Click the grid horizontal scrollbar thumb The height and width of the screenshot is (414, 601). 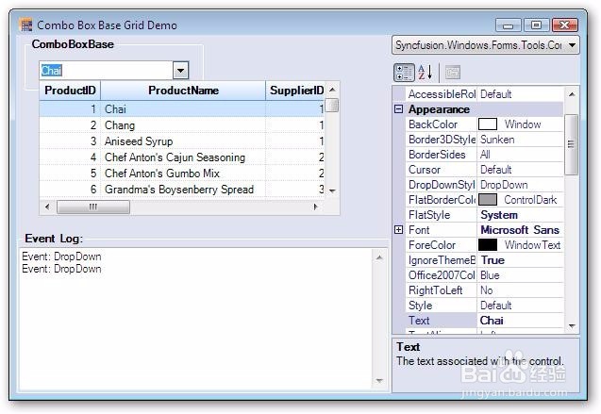(93, 207)
